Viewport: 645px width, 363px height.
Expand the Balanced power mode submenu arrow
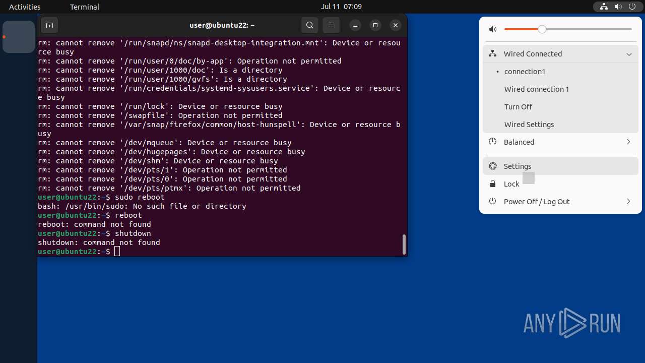tap(628, 142)
